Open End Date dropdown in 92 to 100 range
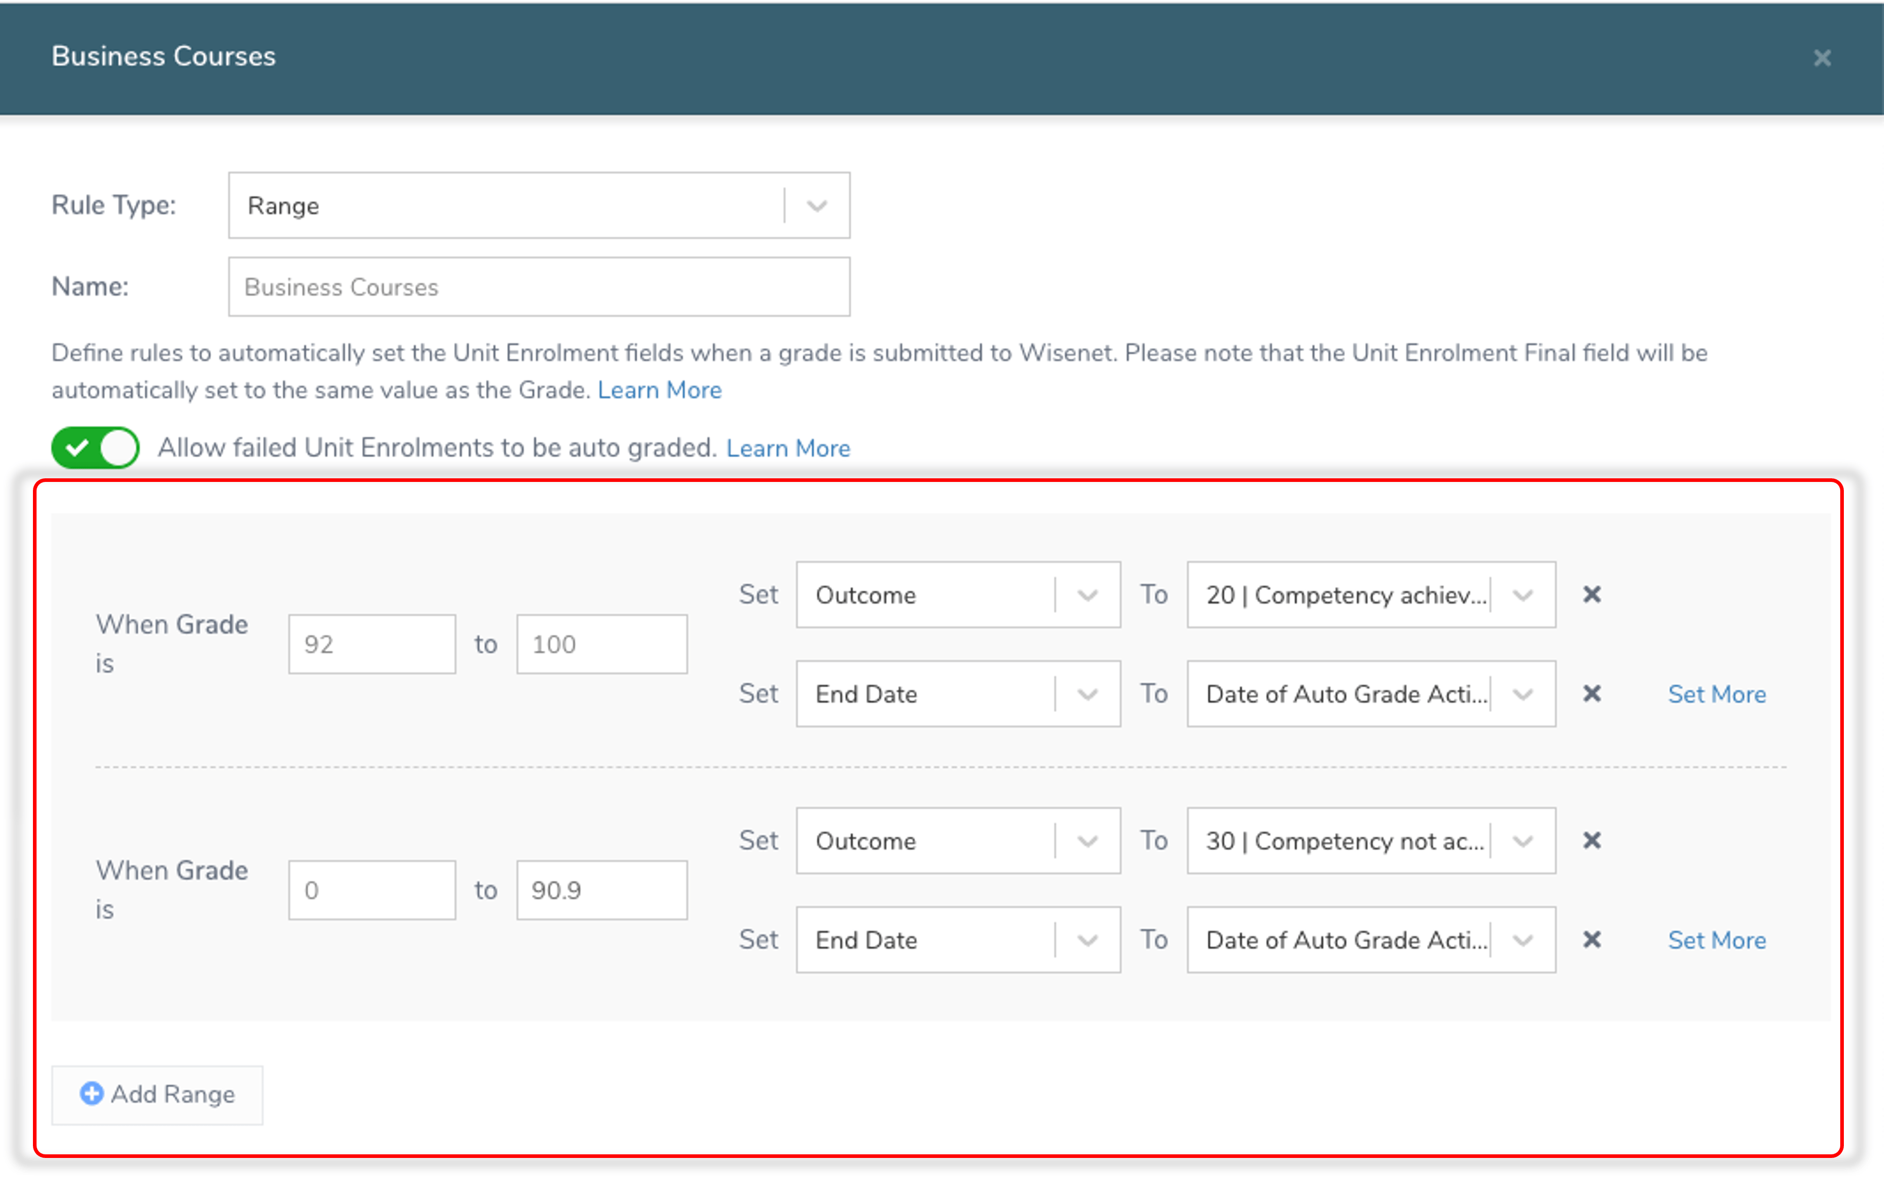This screenshot has height=1177, width=1884. (958, 694)
